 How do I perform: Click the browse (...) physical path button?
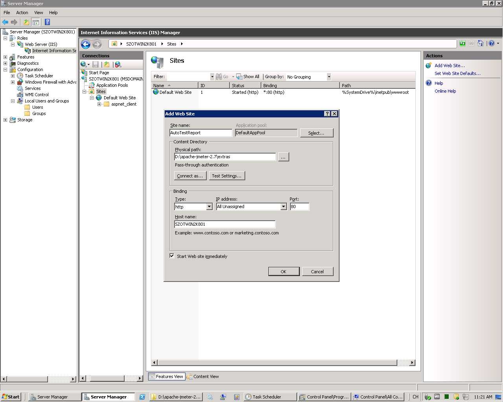(283, 157)
